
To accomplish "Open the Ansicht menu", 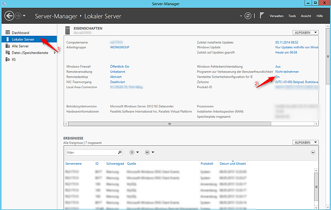I will (x=306, y=16).
